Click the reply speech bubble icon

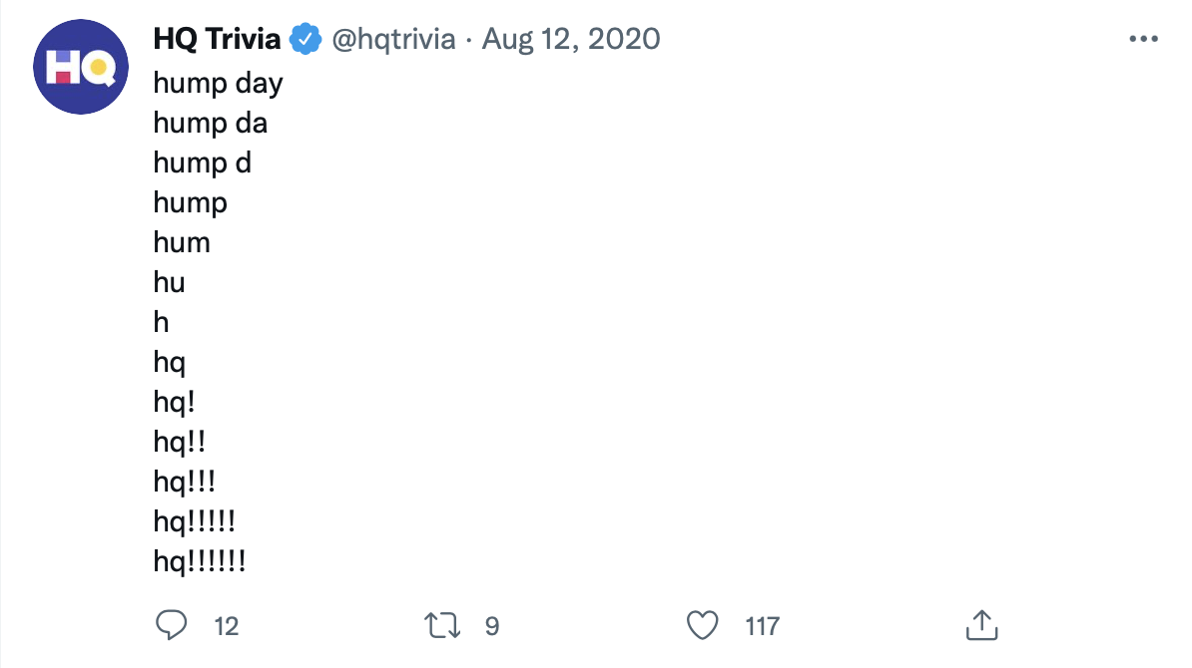173,625
